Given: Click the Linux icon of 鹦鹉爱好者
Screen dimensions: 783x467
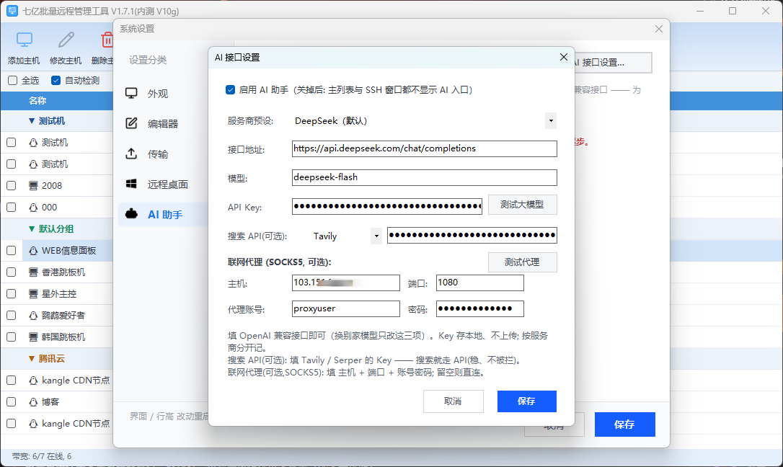Looking at the screenshot, I should (x=33, y=316).
